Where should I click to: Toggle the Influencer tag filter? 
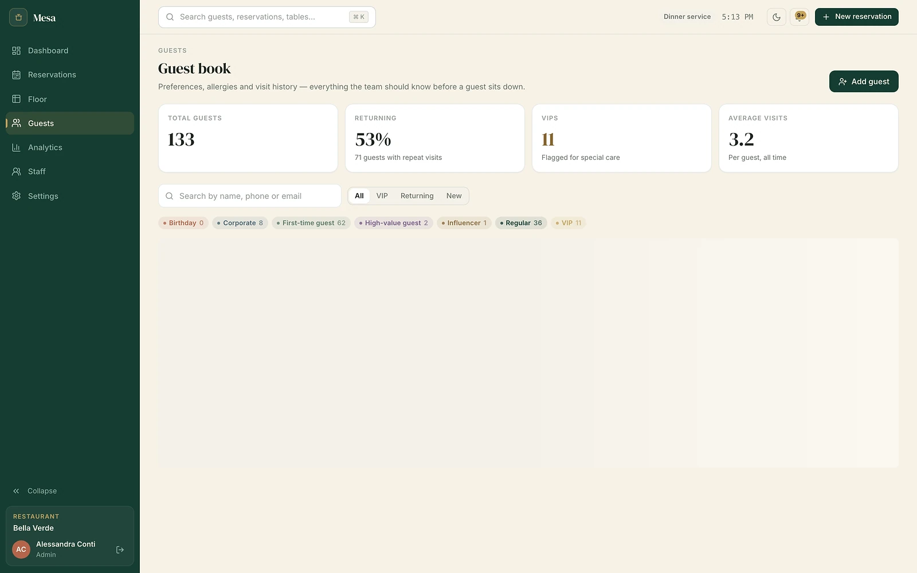[464, 223]
